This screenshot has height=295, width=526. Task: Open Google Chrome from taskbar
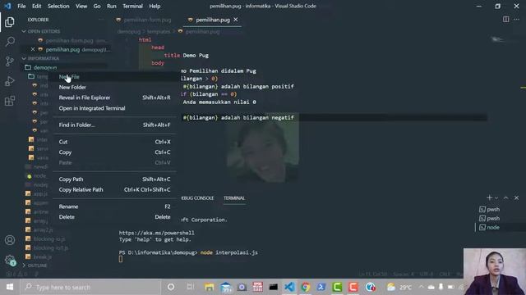pyautogui.click(x=305, y=287)
